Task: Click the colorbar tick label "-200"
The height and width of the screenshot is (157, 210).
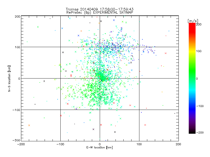Action: tap(200, 132)
